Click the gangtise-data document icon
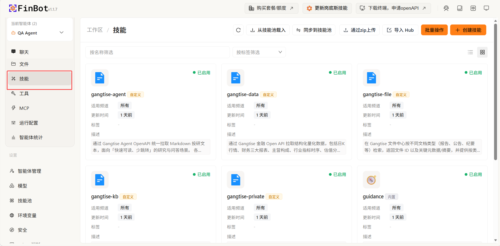 pyautogui.click(x=235, y=78)
